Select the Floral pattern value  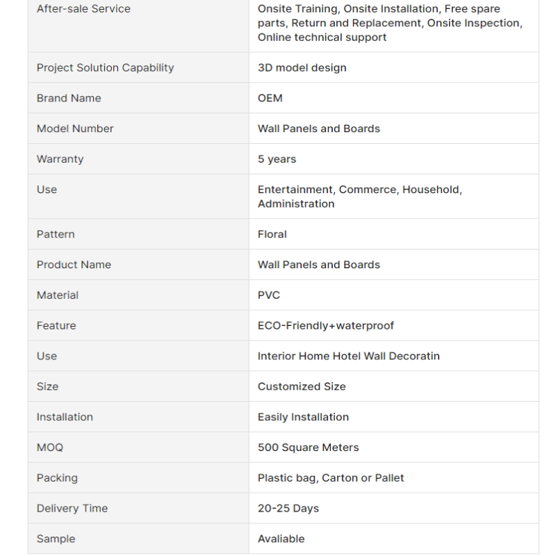point(272,234)
